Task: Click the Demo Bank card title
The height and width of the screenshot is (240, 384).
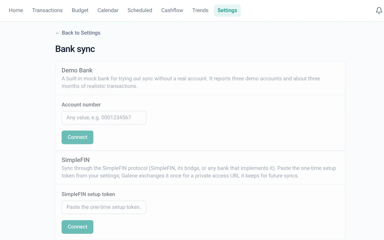Action: pos(77,70)
